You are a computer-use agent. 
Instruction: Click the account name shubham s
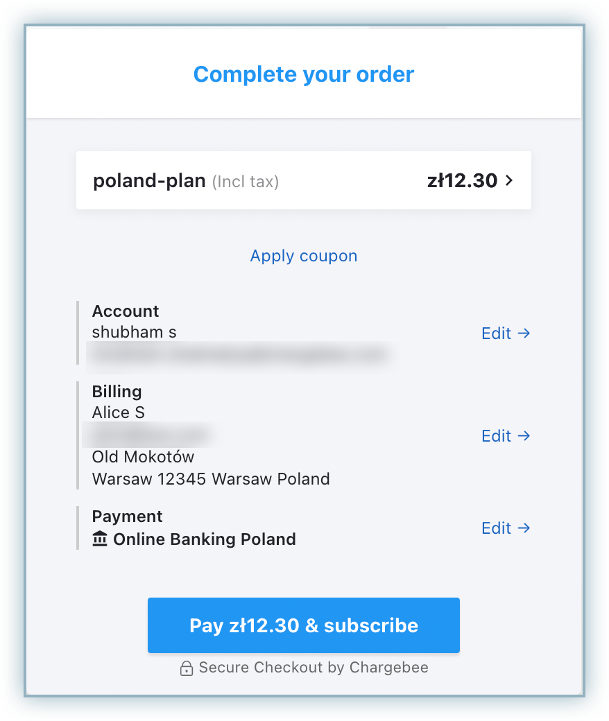tap(134, 332)
